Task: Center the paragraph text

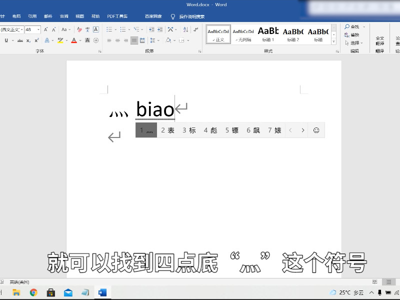Action: click(x=117, y=40)
